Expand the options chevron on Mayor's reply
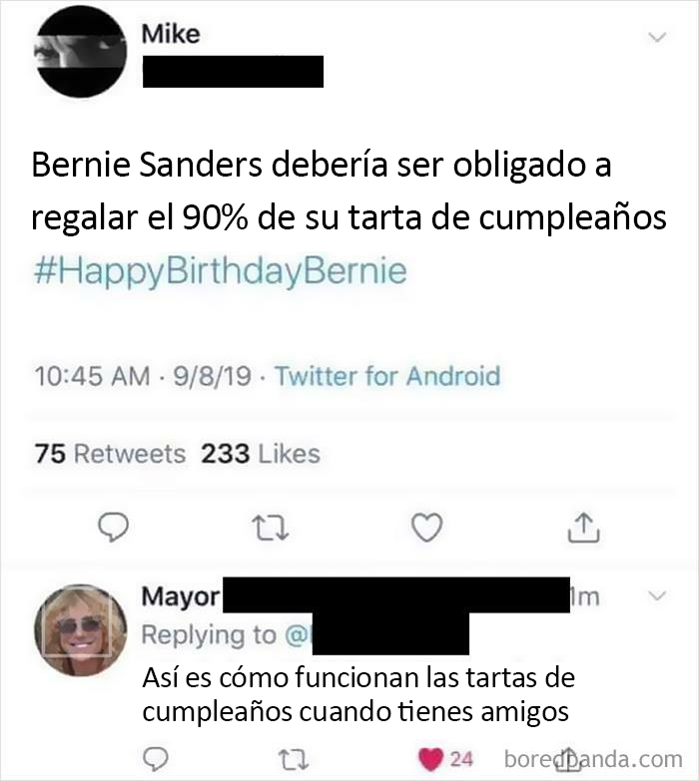The image size is (699, 781). pos(656,596)
